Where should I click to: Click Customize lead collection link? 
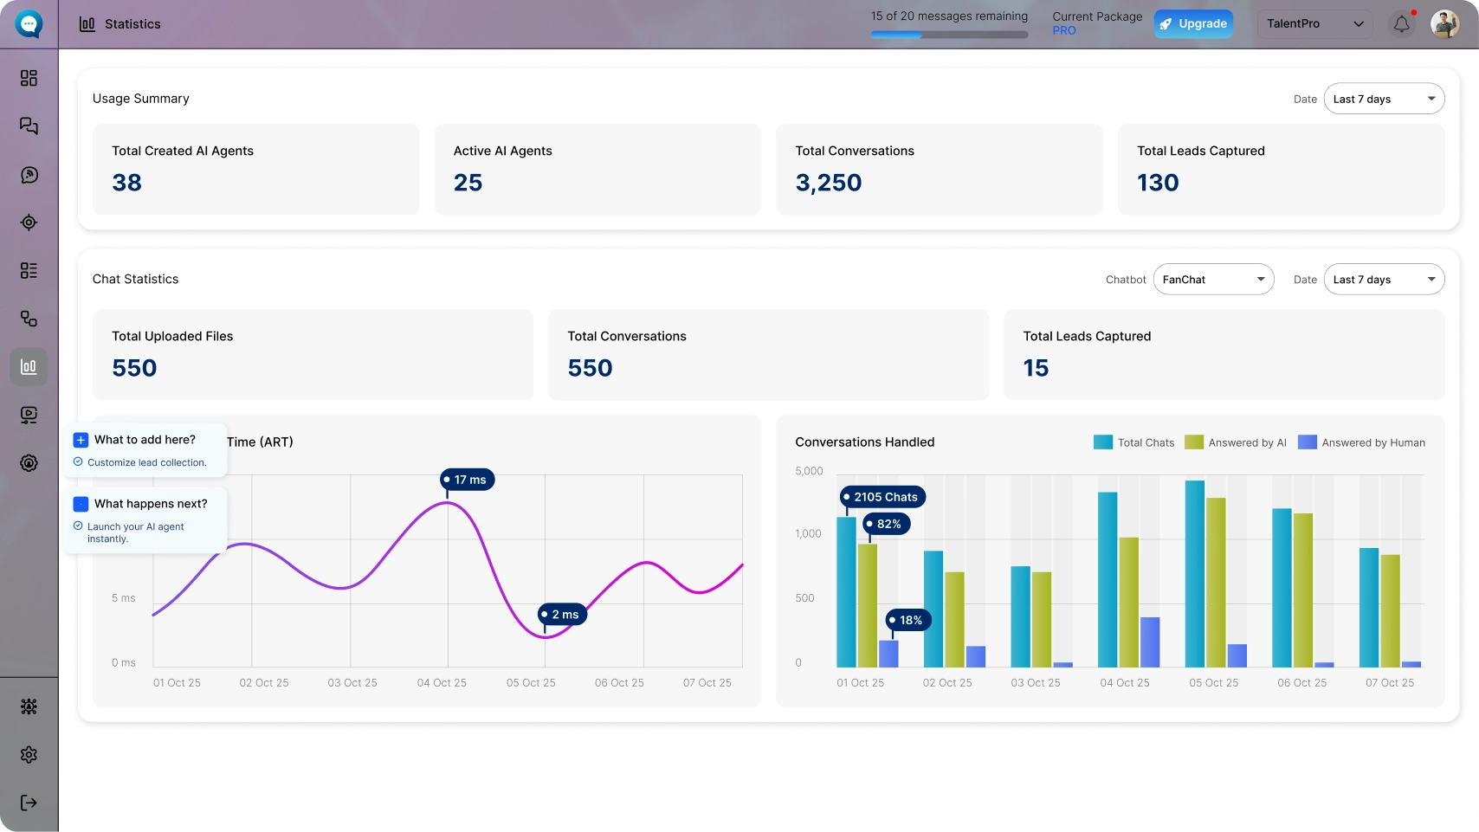pos(146,462)
